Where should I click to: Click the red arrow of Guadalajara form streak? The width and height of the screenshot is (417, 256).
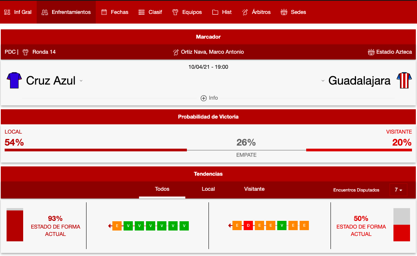pos(230,226)
